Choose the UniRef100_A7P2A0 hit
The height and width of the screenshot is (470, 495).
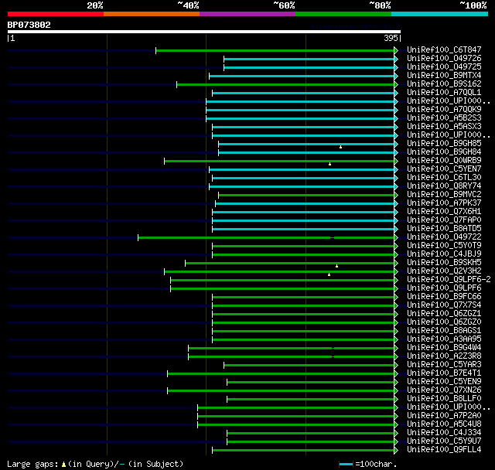coord(444,416)
